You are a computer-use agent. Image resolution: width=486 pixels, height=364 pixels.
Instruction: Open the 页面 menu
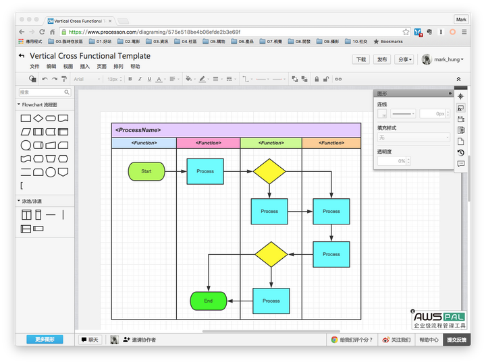pyautogui.click(x=101, y=66)
